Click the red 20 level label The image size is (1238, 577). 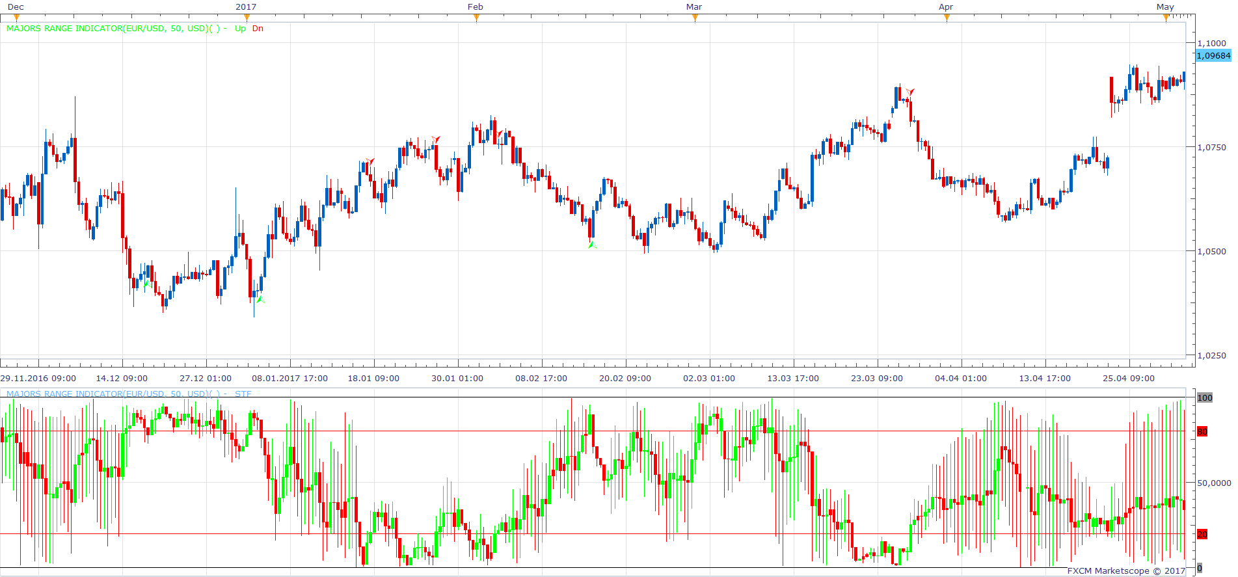pos(1202,534)
